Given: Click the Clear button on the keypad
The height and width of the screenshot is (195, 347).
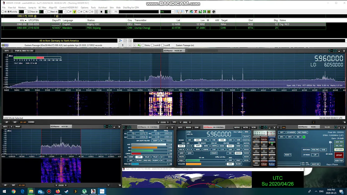Looking at the screenshot, I should coord(264,164).
